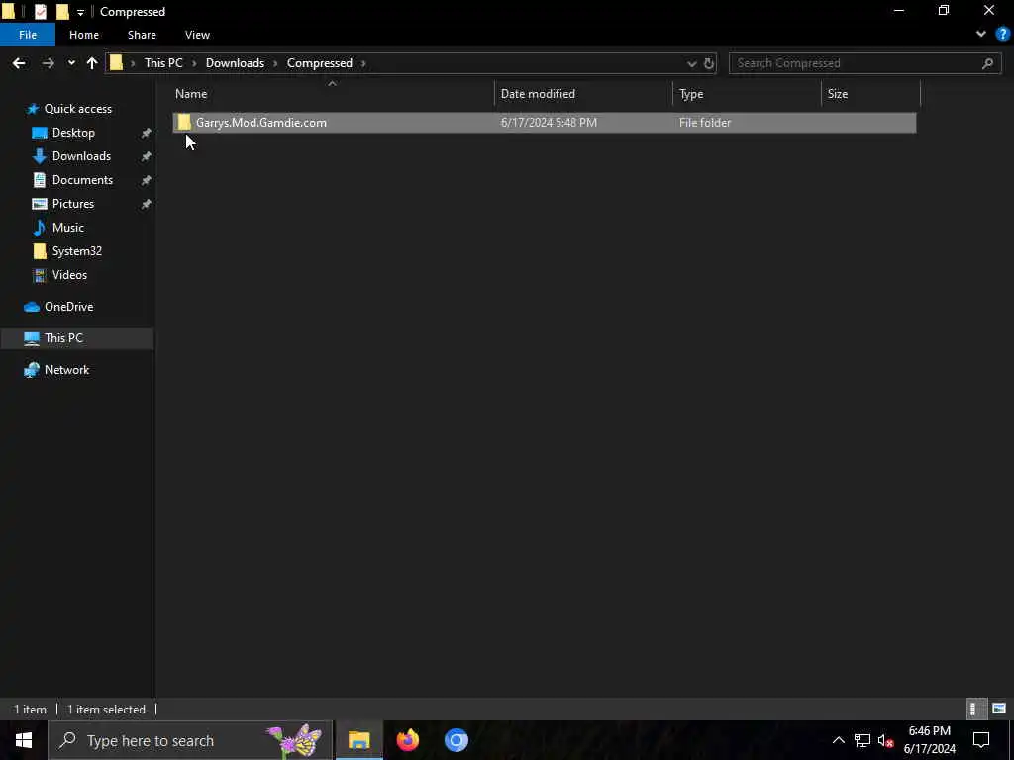
Task: Open Help with the question mark icon
Action: [x=1002, y=35]
